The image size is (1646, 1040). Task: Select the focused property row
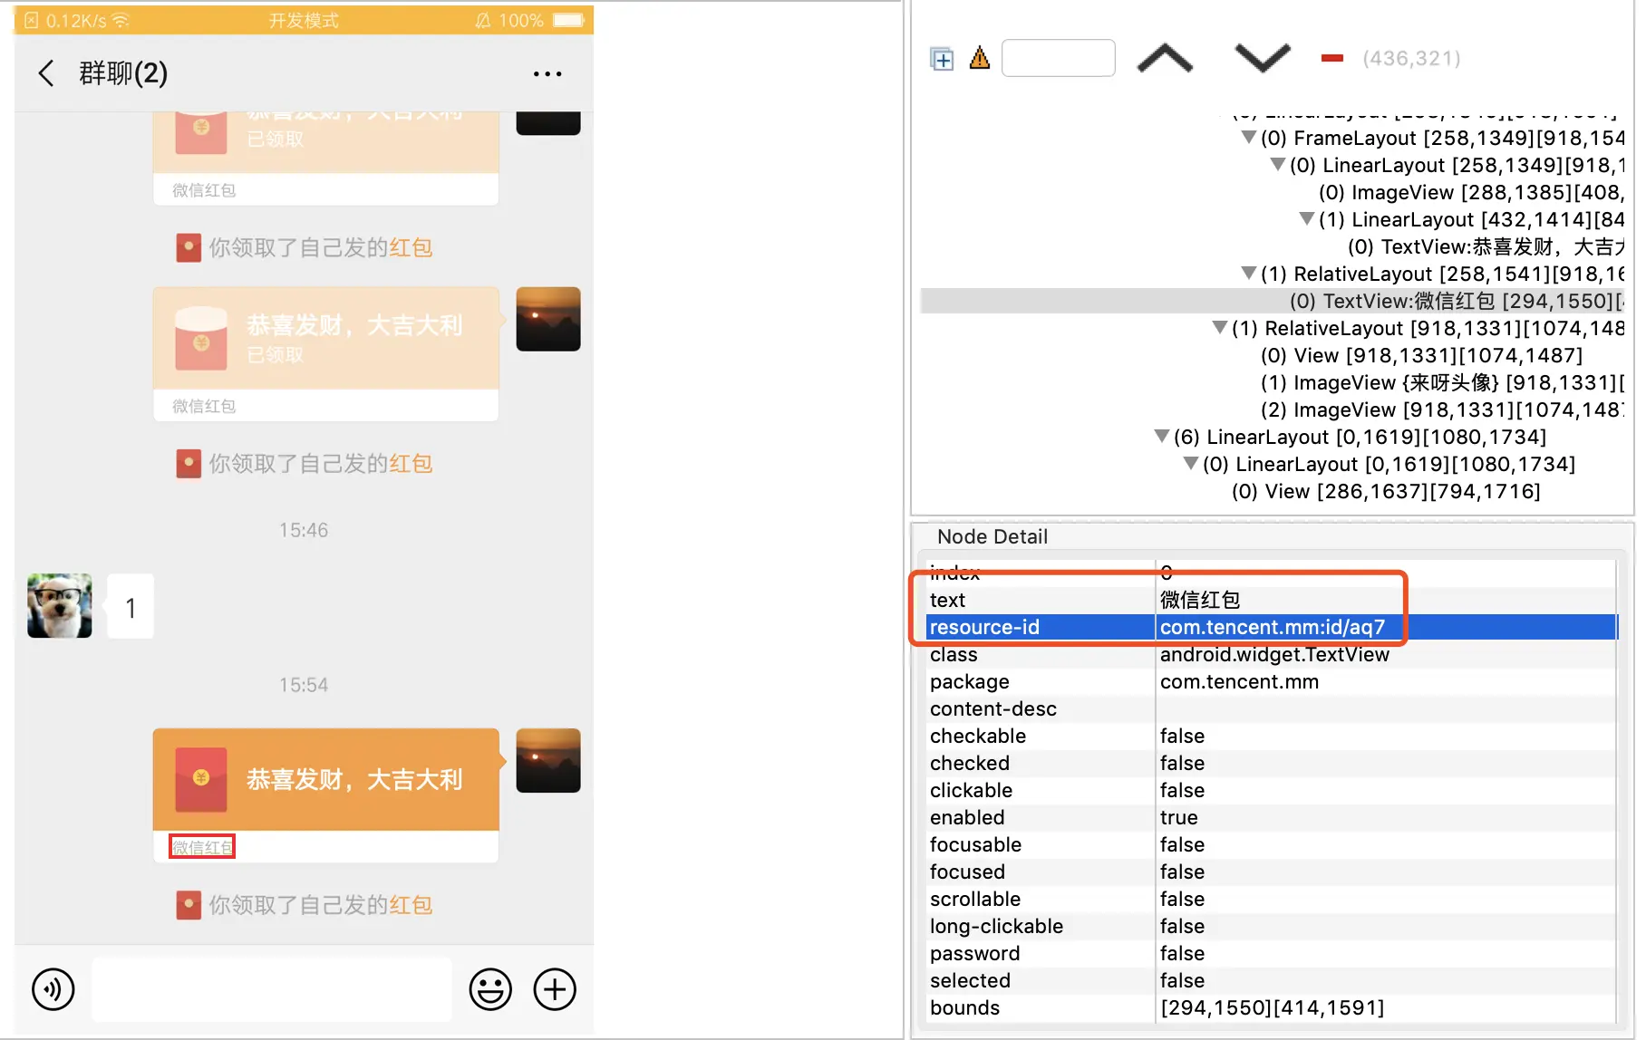click(x=1271, y=871)
